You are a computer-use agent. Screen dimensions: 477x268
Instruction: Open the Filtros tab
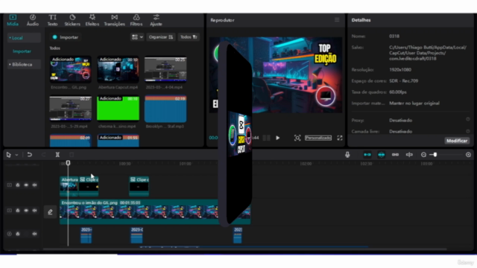click(x=136, y=20)
